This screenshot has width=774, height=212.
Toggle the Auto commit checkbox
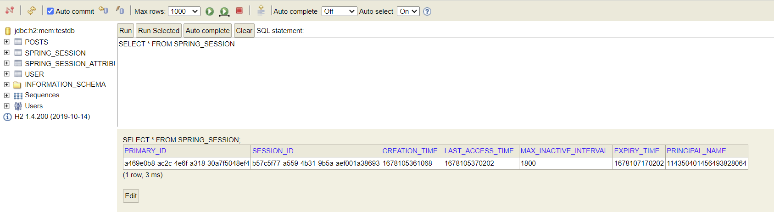tap(50, 11)
